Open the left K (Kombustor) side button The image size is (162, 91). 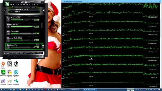(5, 10)
